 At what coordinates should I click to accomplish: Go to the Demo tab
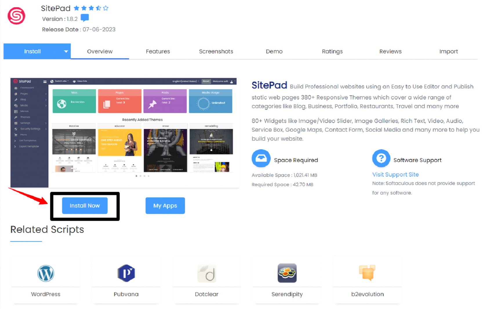click(274, 51)
